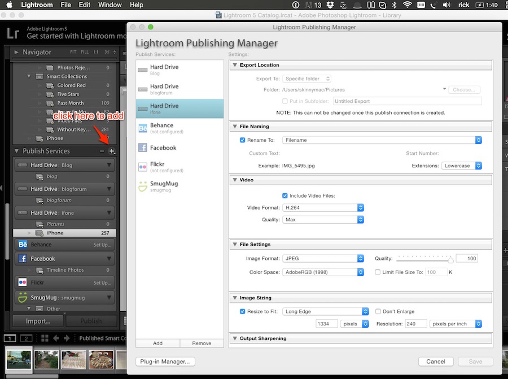508x379 pixels.
Task: Collapse the File Settings section
Action: coord(235,245)
